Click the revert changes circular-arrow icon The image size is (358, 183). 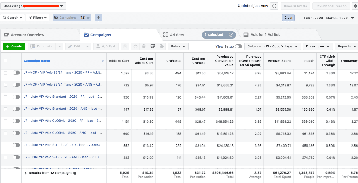pyautogui.click(x=136, y=46)
